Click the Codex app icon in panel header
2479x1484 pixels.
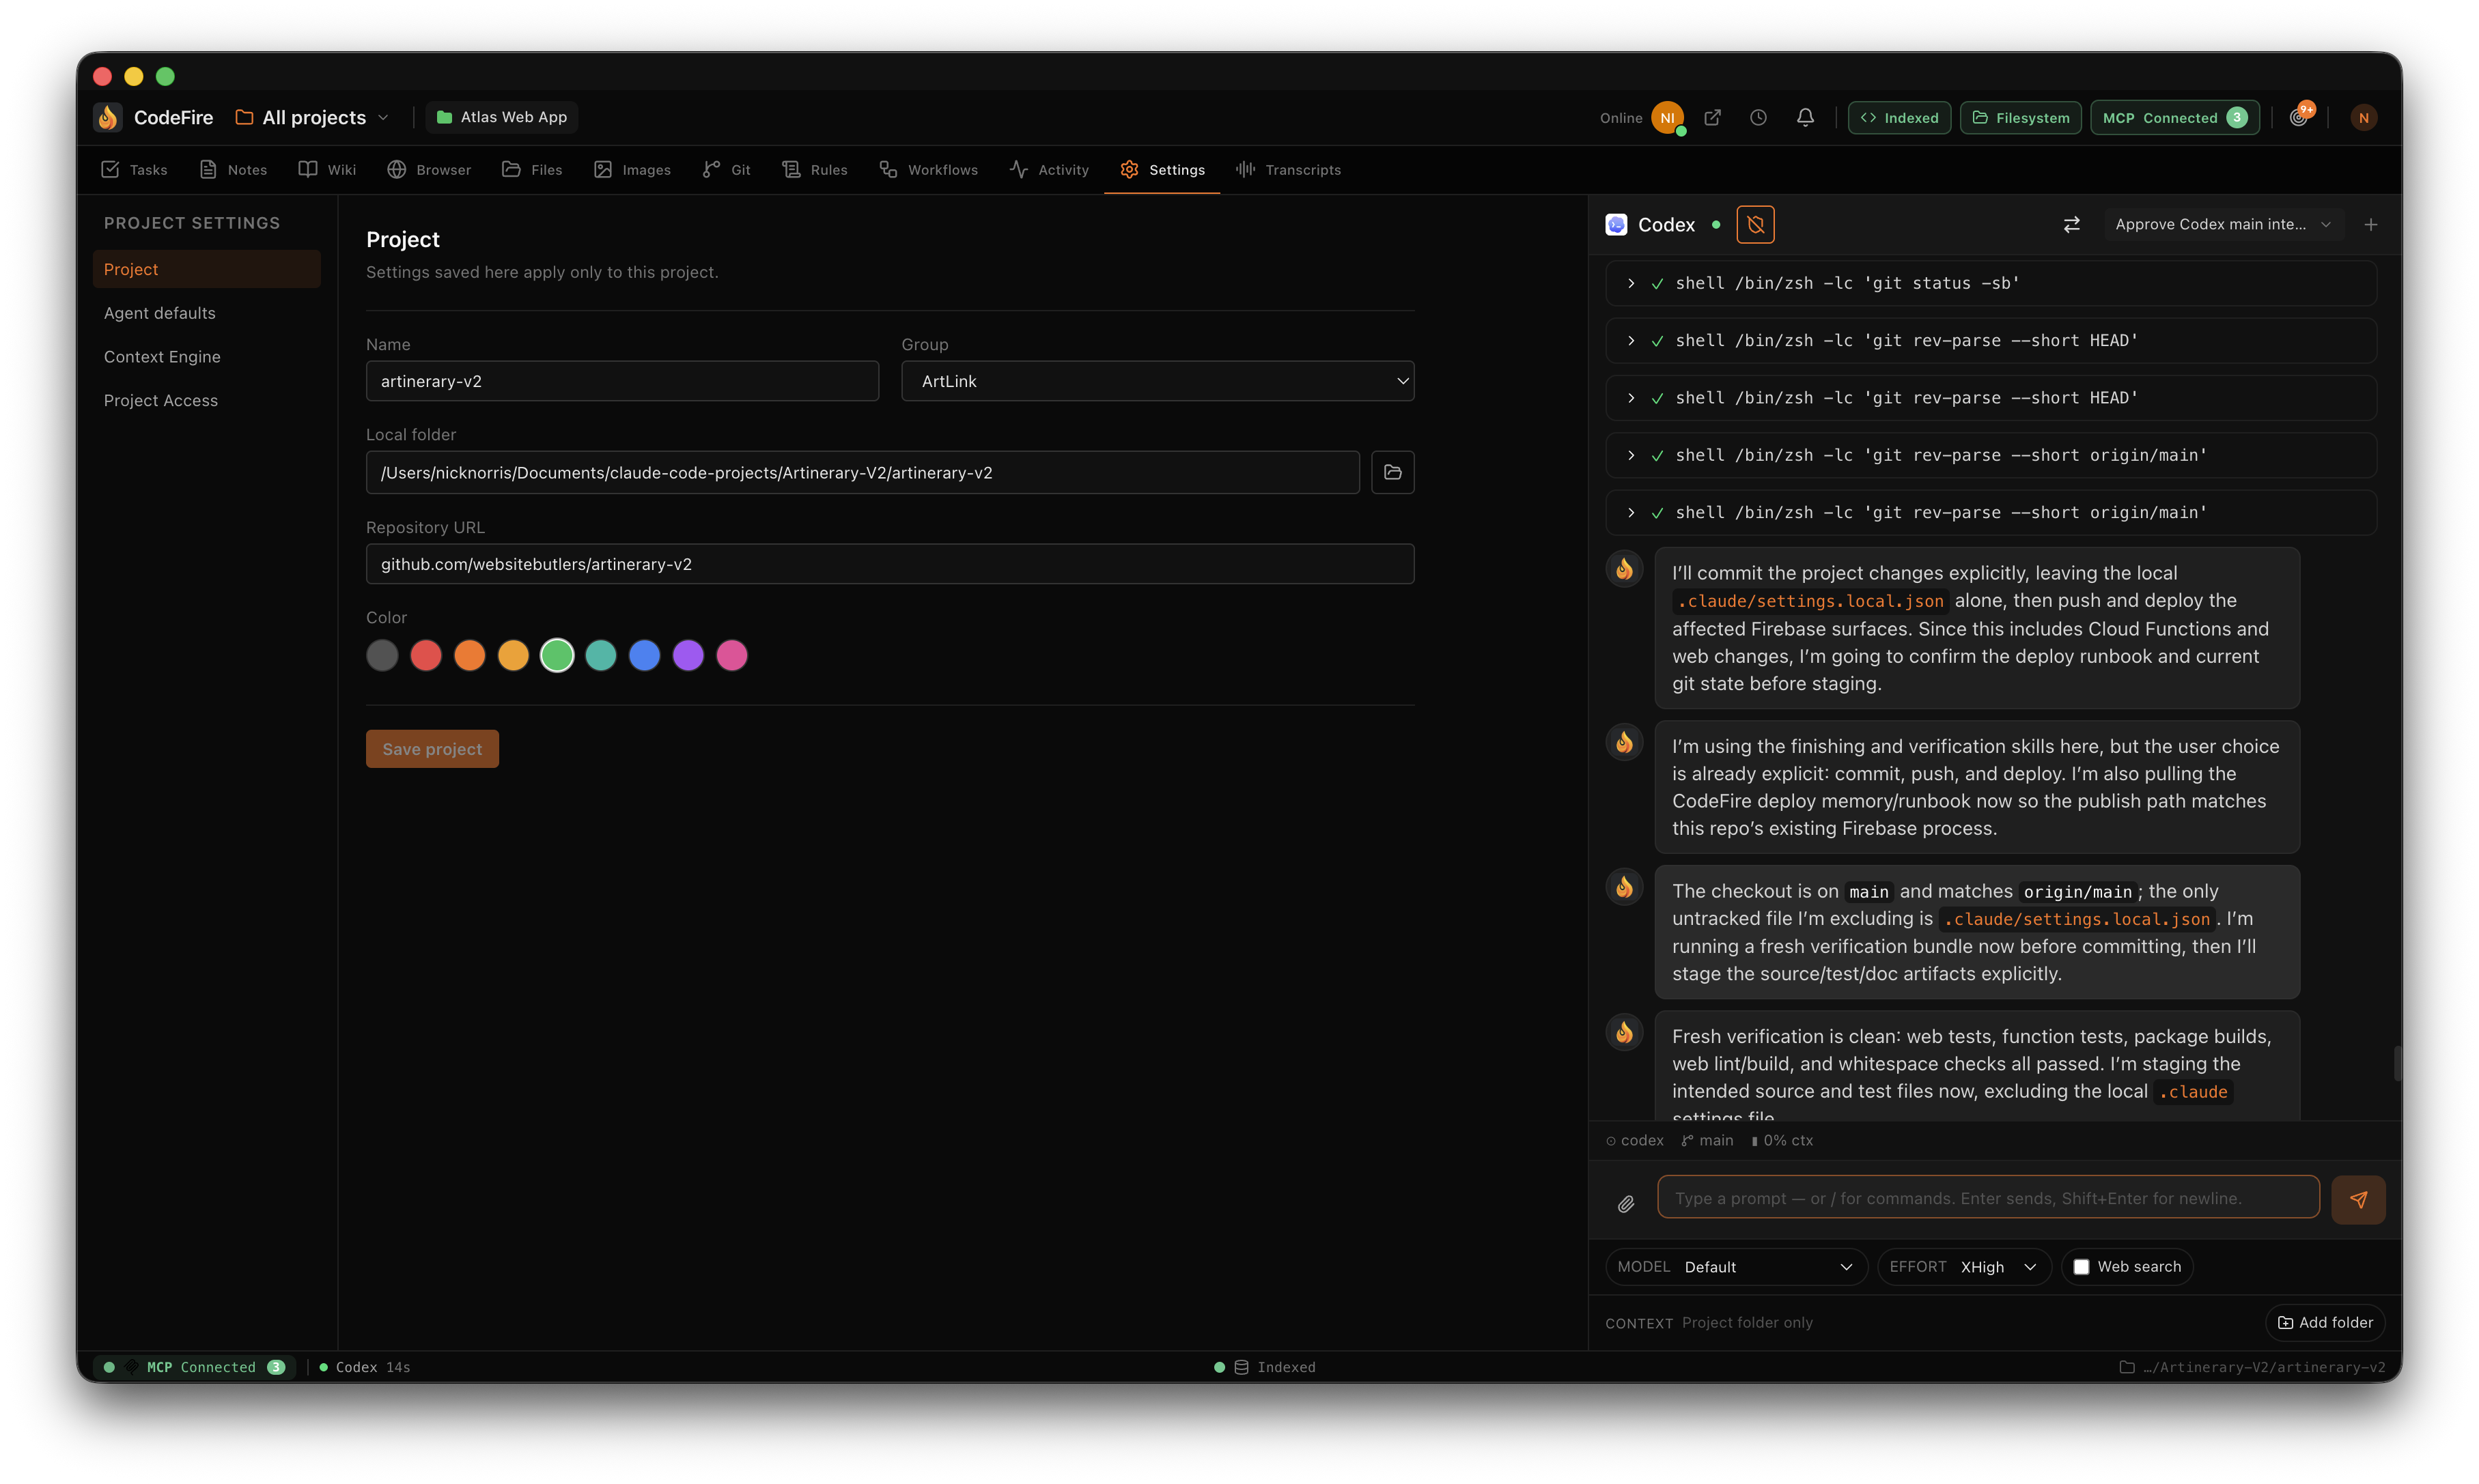click(x=1616, y=225)
